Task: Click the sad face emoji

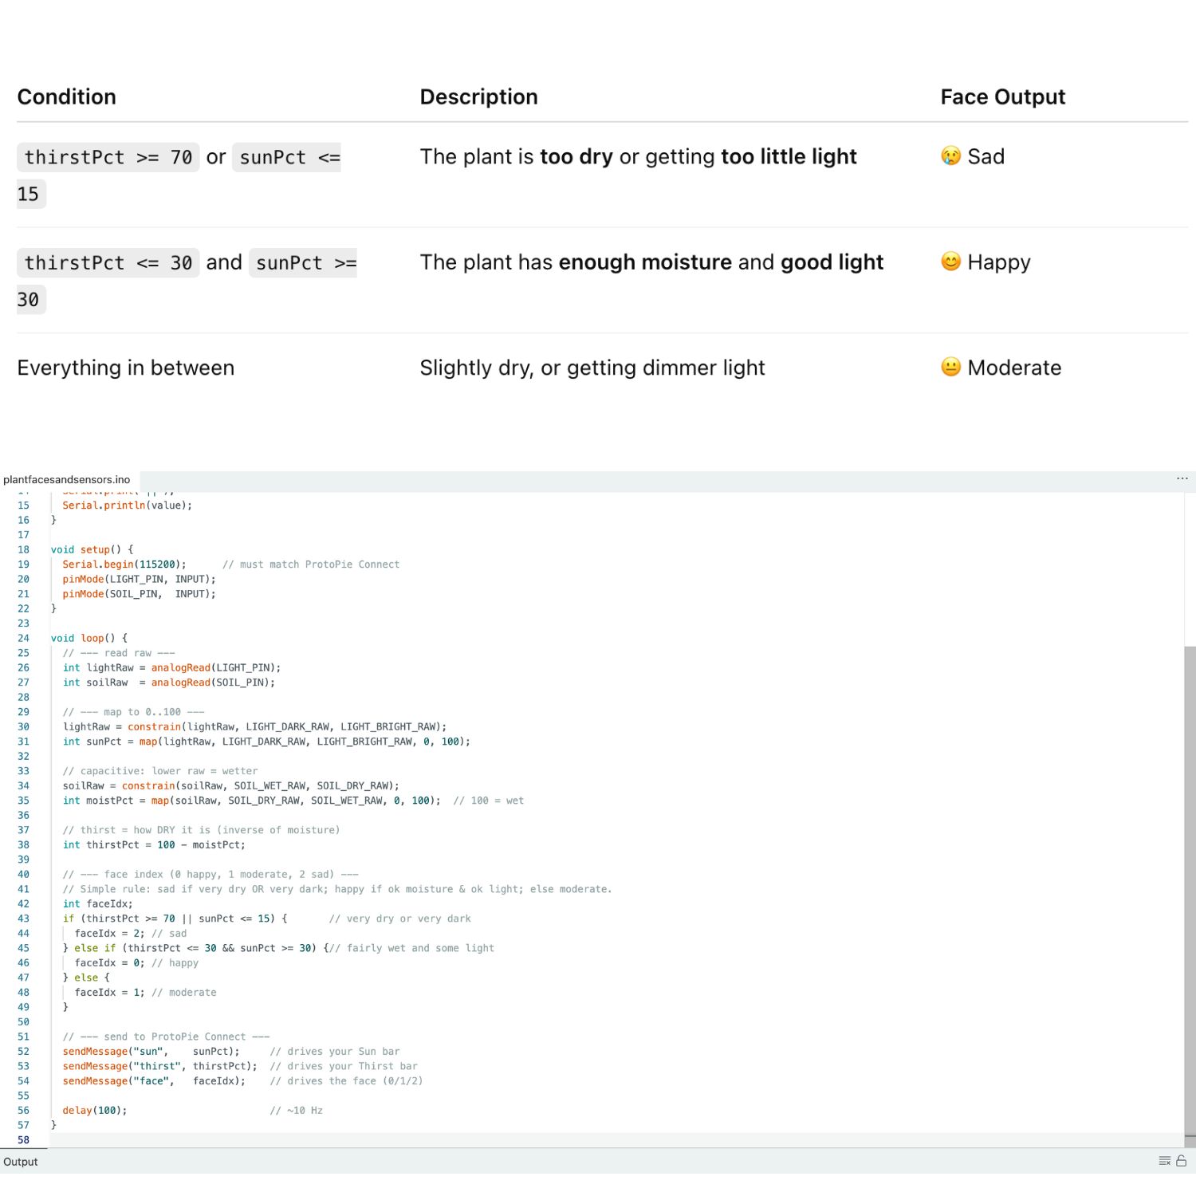Action: coord(950,156)
